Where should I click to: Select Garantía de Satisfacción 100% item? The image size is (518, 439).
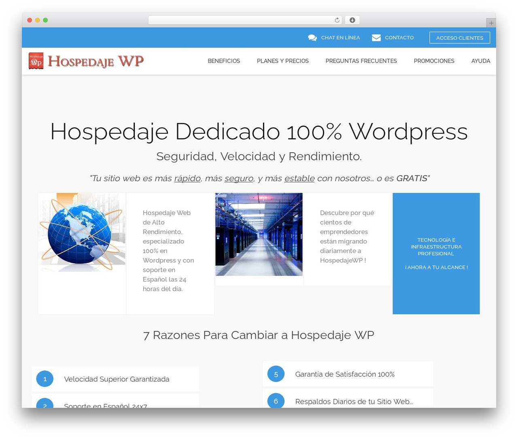click(x=348, y=374)
